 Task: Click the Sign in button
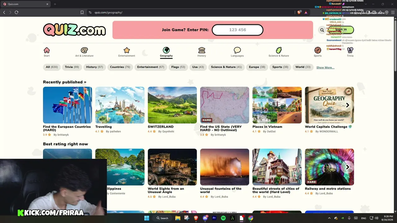coord(341,30)
